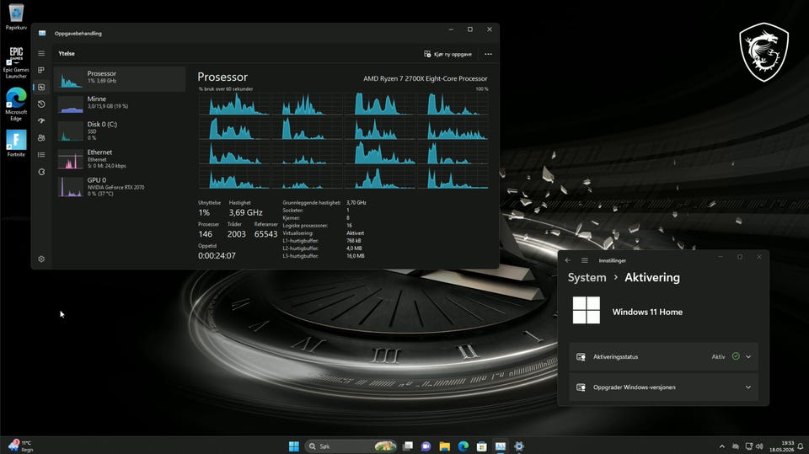Open Papirkurv on the desktop
The image size is (809, 454).
(x=16, y=17)
